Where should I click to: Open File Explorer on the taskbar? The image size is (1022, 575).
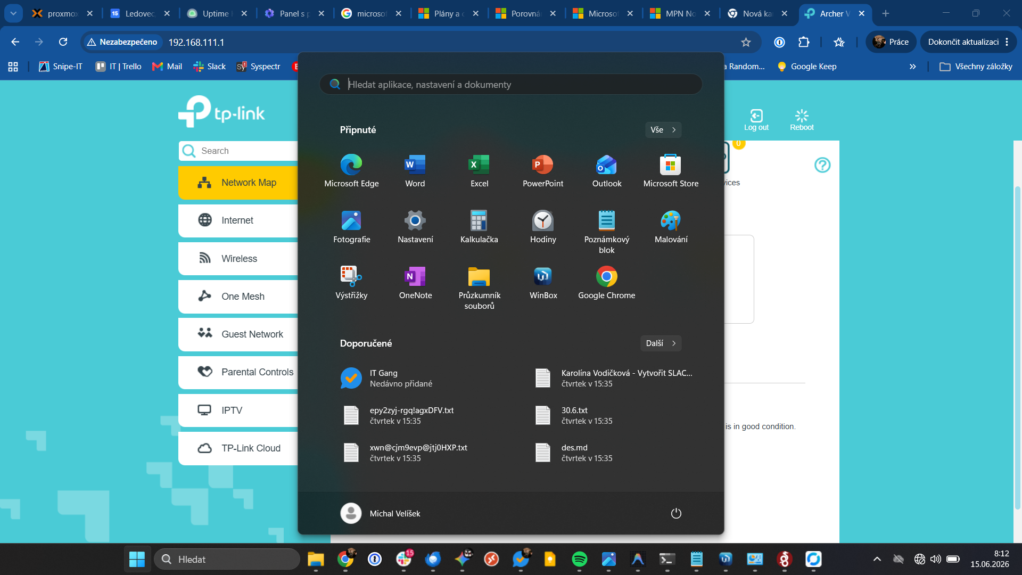coord(316,559)
